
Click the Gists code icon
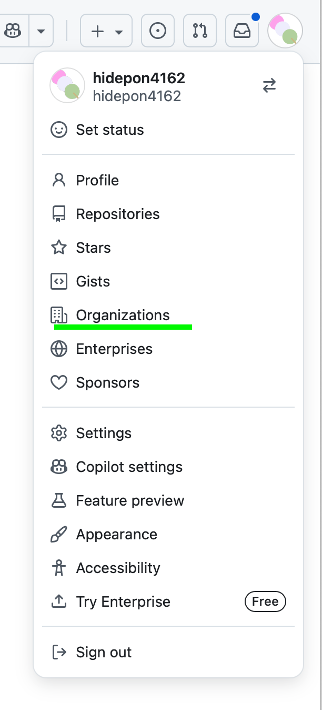pyautogui.click(x=59, y=282)
